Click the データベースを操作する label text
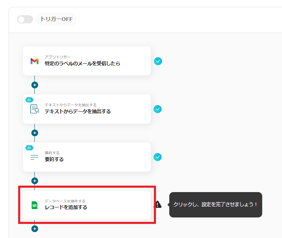 [65, 201]
